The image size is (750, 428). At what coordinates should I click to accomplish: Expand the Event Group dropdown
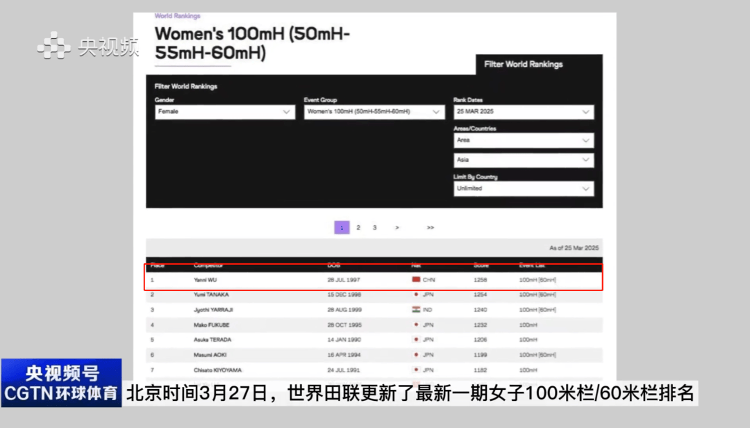pyautogui.click(x=374, y=112)
